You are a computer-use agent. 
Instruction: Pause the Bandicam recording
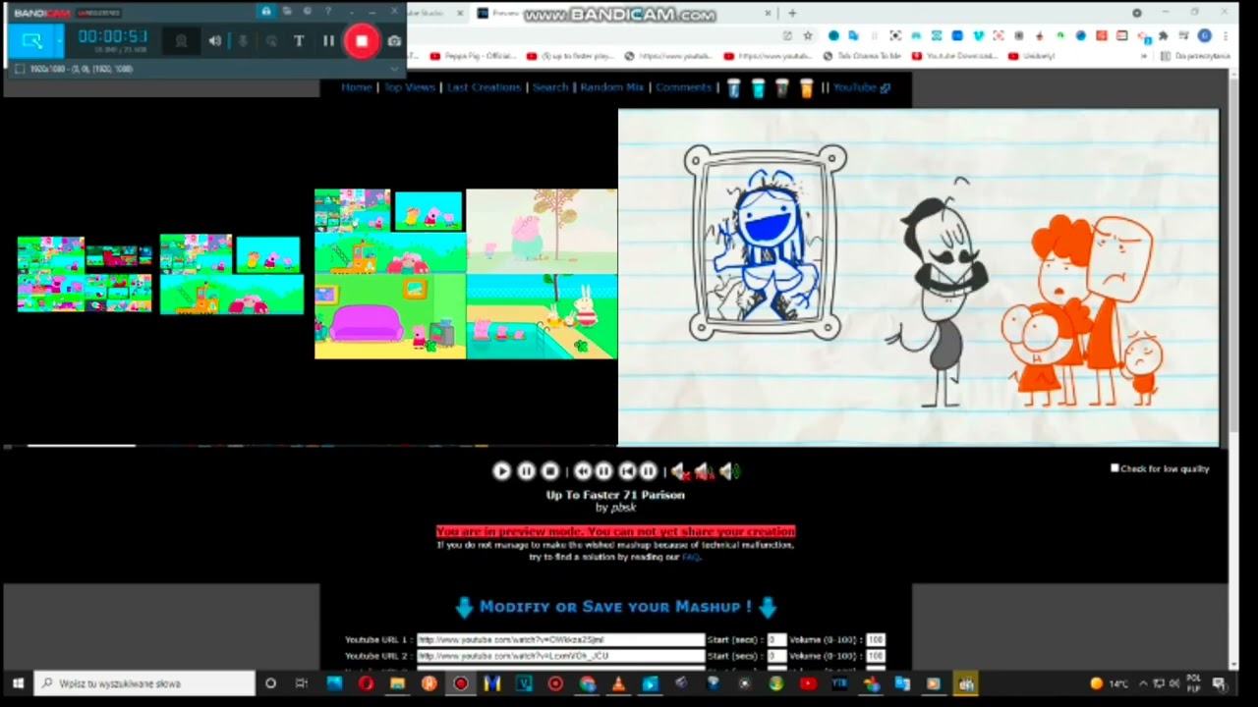click(328, 41)
